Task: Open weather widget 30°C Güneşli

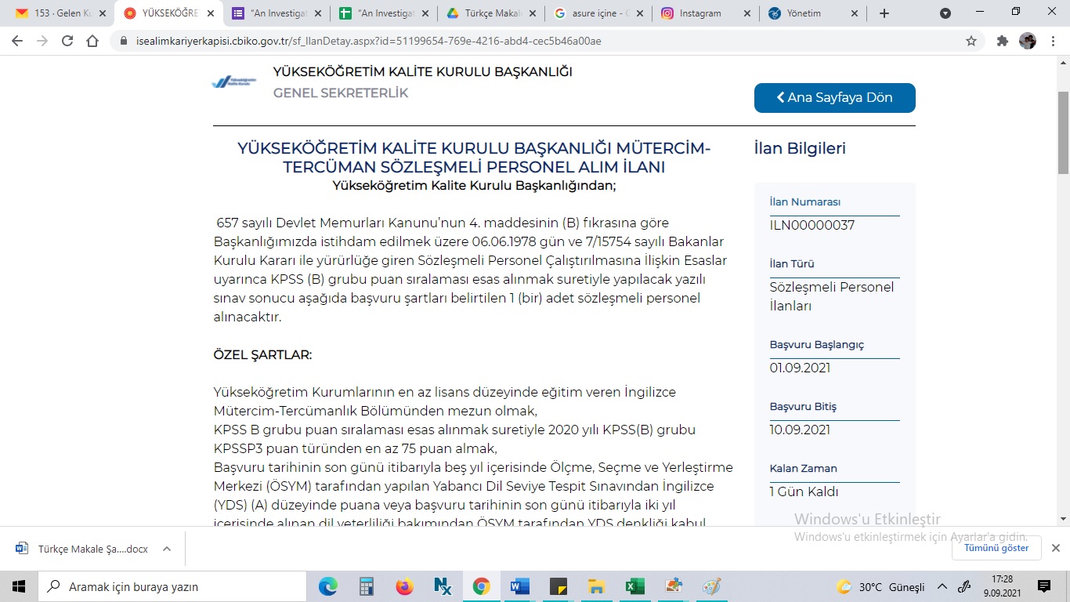Action: coord(880,586)
